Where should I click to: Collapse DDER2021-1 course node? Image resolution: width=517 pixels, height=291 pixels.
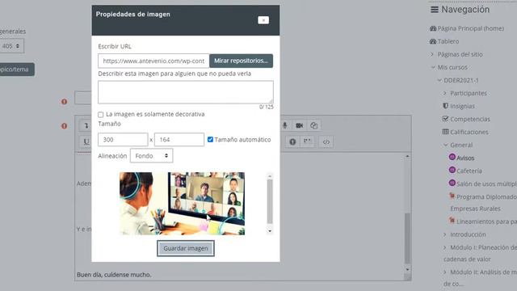click(x=439, y=80)
